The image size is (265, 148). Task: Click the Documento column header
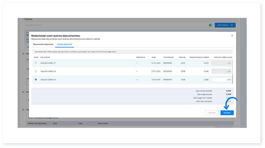[45, 57]
